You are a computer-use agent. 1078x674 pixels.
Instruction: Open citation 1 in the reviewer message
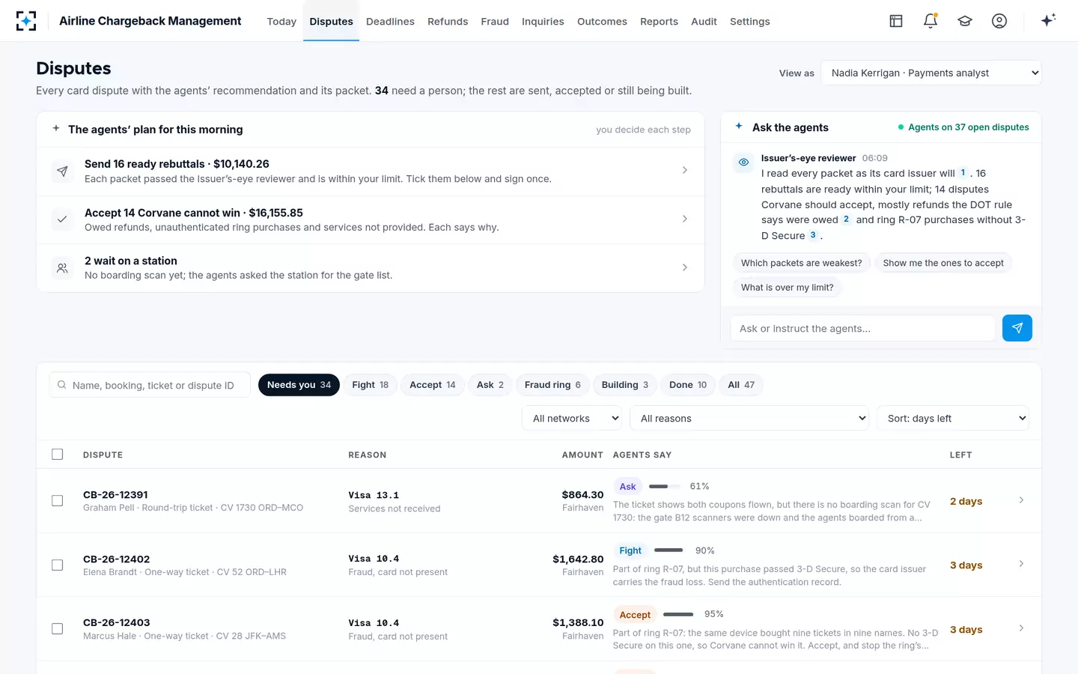pos(963,173)
